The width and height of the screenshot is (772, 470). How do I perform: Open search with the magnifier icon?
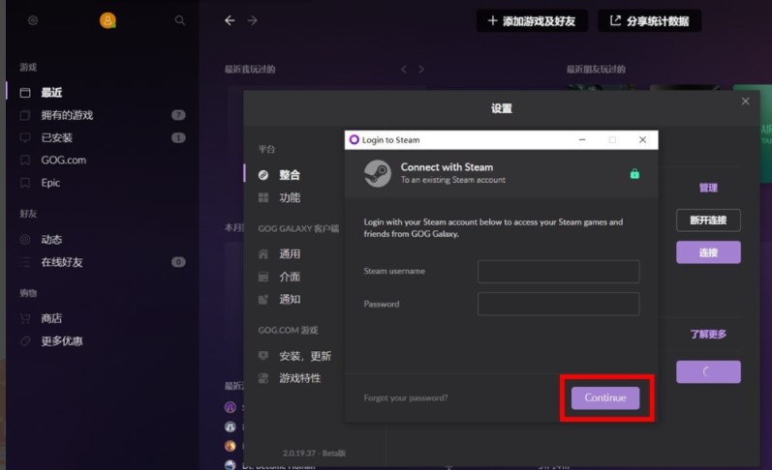click(x=180, y=20)
